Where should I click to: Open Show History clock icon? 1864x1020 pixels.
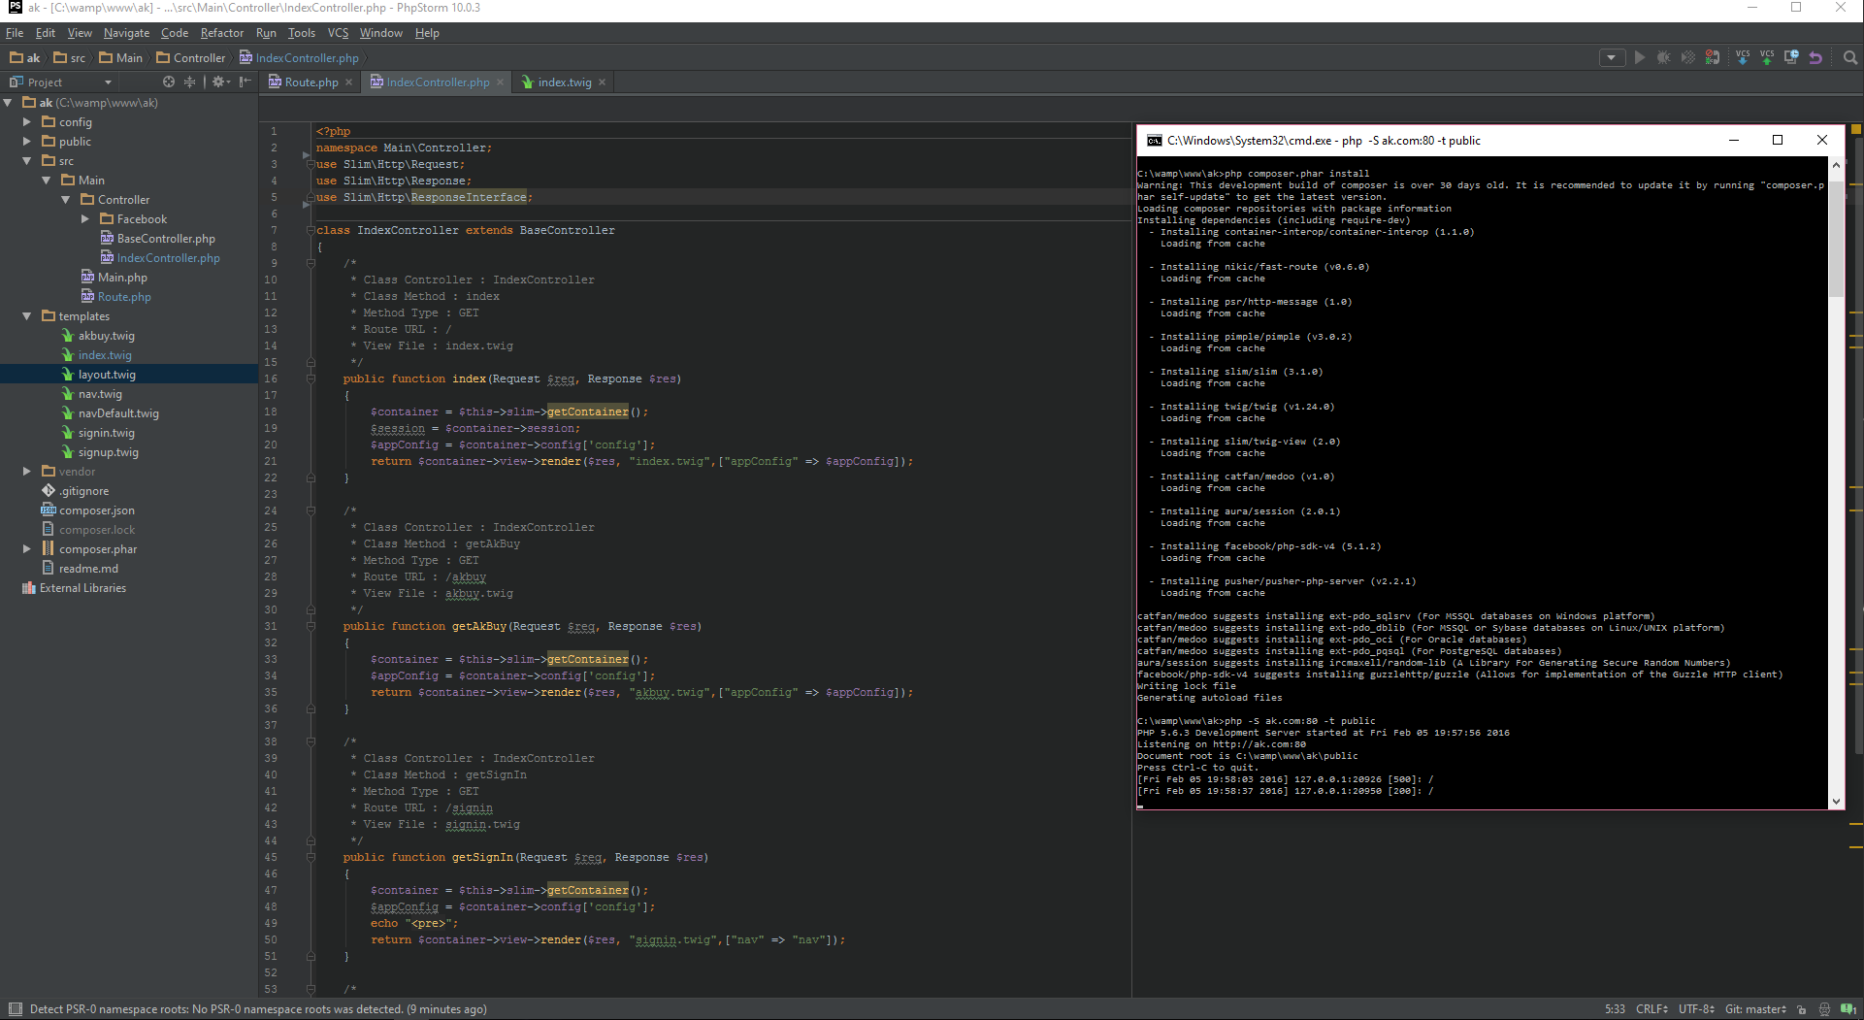click(1791, 58)
